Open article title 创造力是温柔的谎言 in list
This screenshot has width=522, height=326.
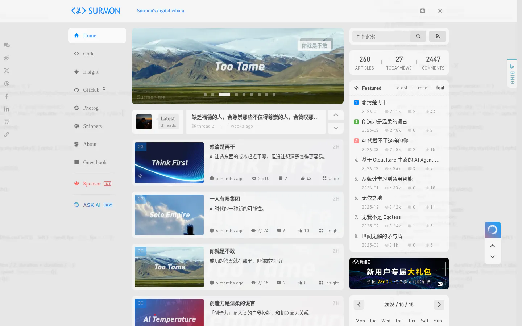[x=232, y=303]
